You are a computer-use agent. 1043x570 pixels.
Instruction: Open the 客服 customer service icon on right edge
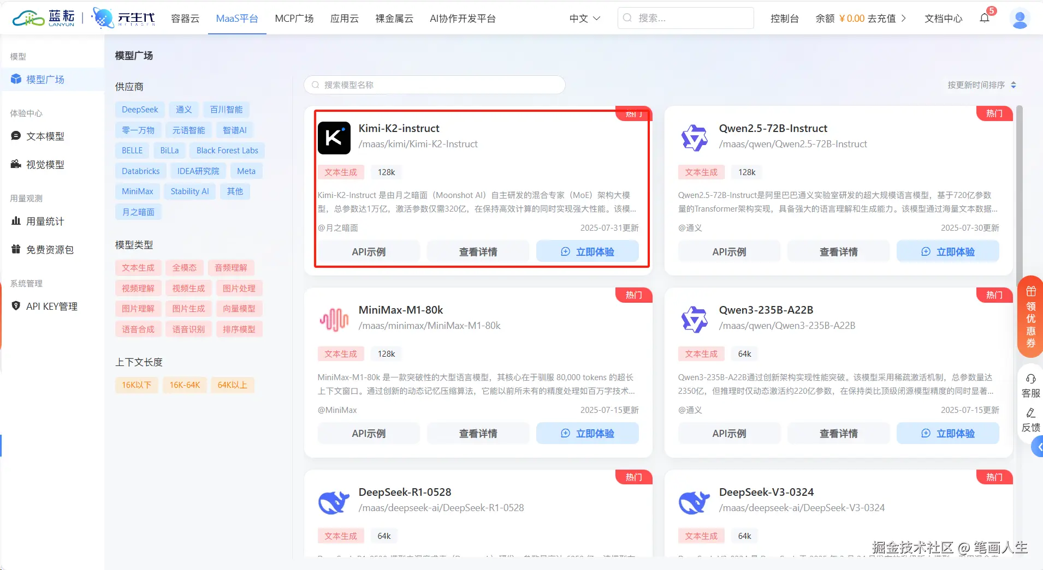[1031, 378]
